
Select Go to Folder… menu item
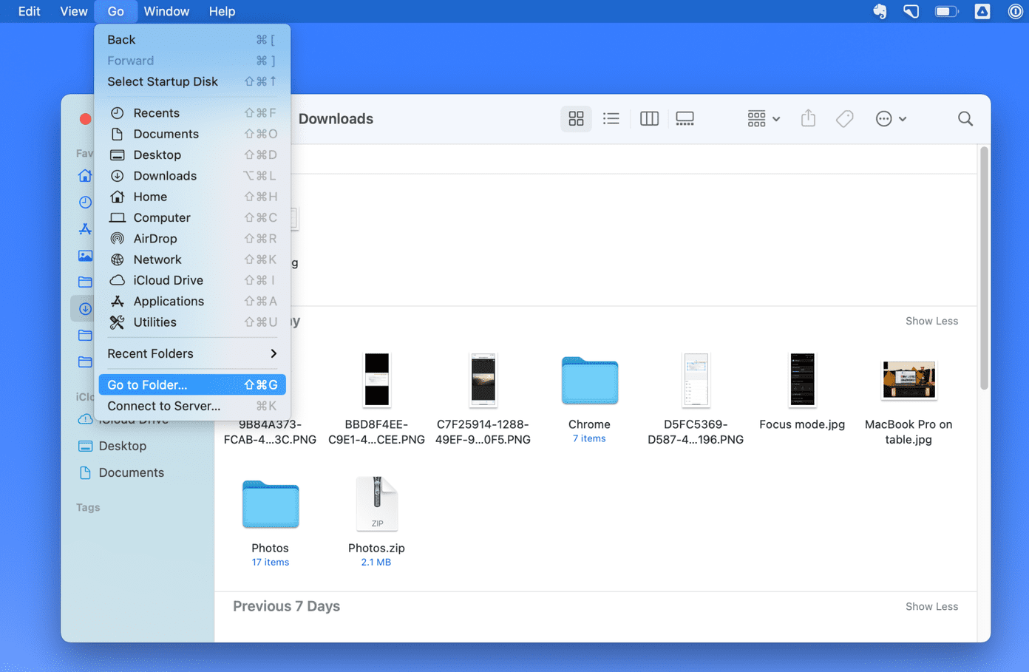pyautogui.click(x=192, y=384)
